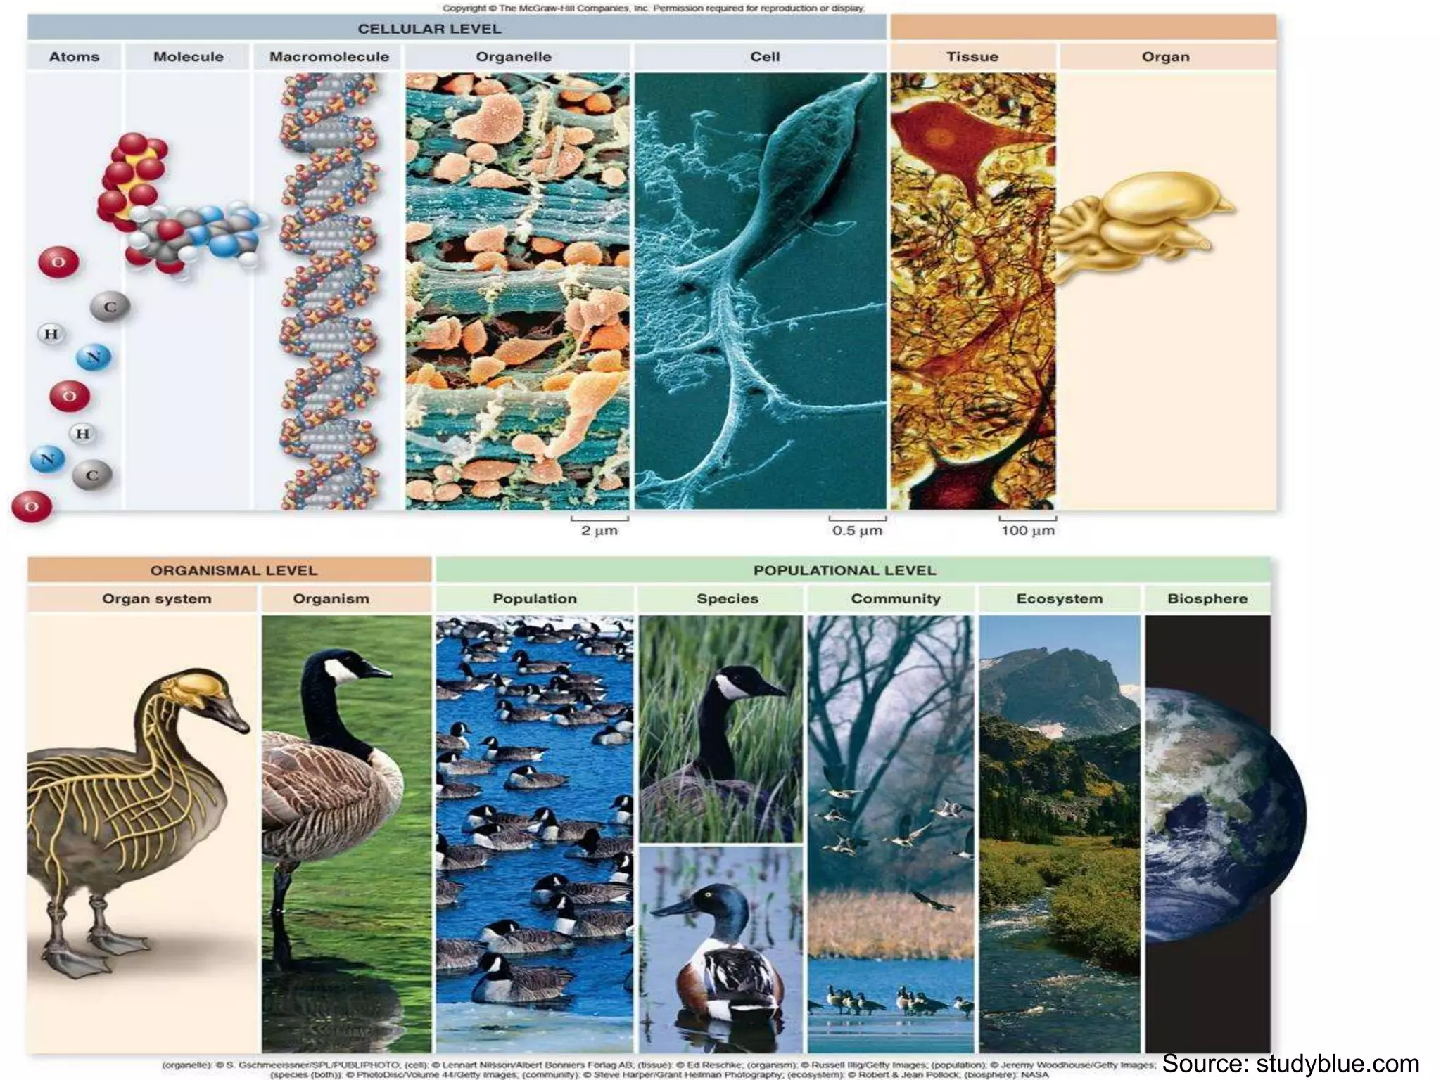1441x1080 pixels.
Task: Click the 100 µm scale bar
Action: 1027,526
